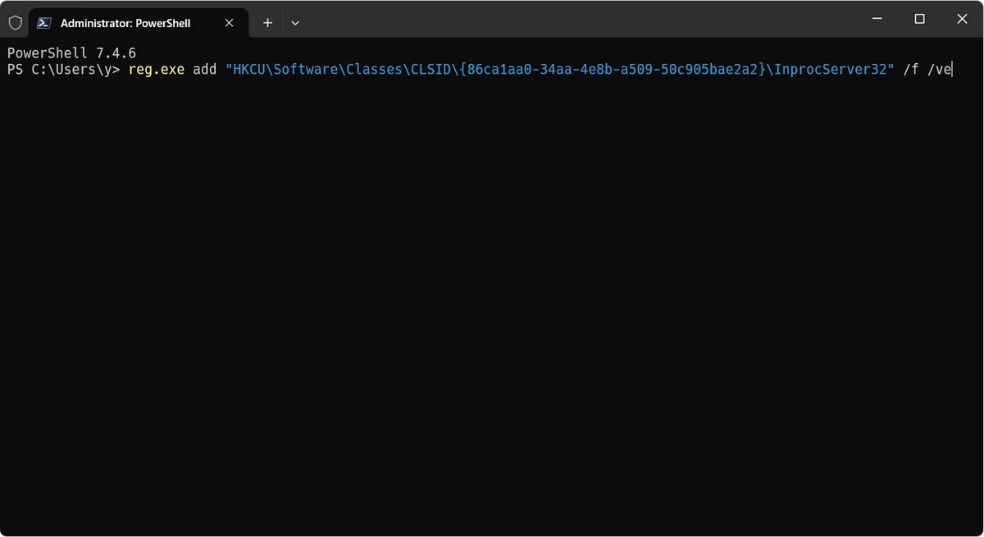984x537 pixels.
Task: Close the terminal window
Action: (x=963, y=19)
